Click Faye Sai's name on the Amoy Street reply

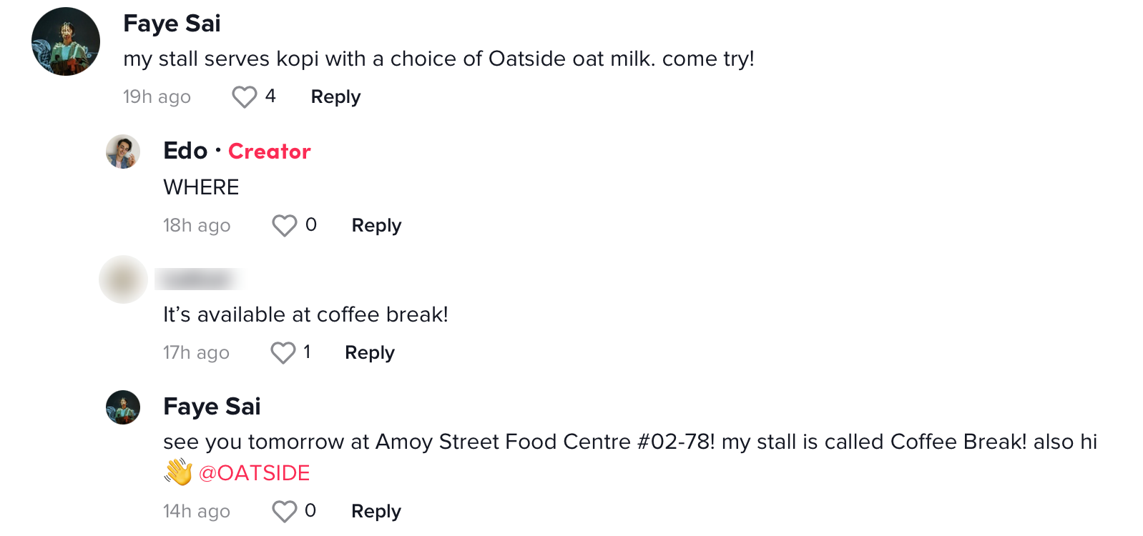212,407
